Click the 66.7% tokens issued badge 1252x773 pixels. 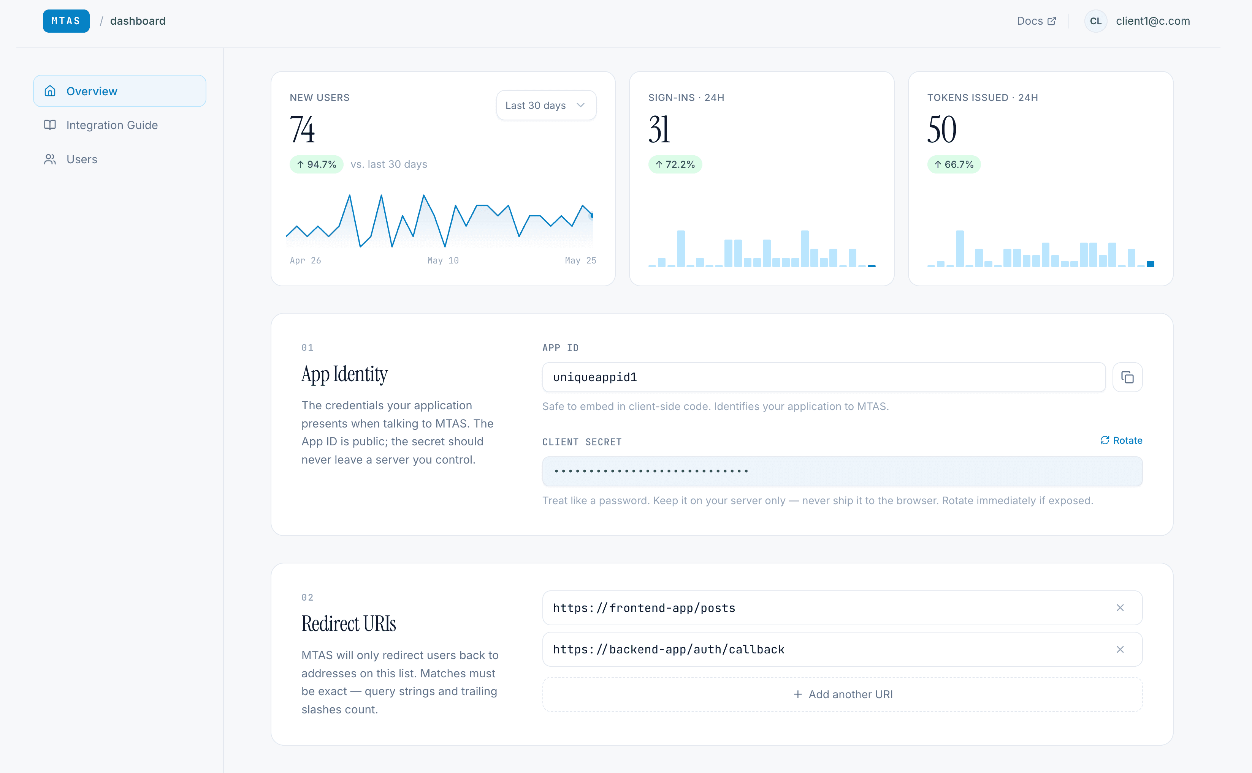[954, 165]
